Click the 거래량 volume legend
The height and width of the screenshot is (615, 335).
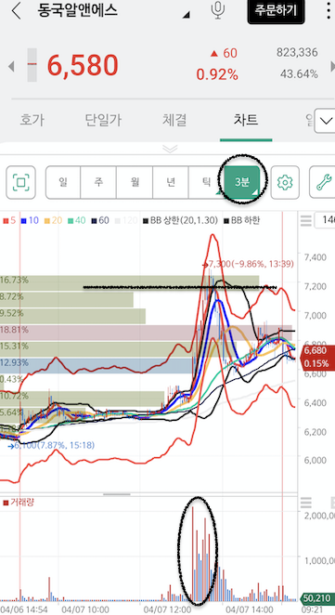pos(18,502)
